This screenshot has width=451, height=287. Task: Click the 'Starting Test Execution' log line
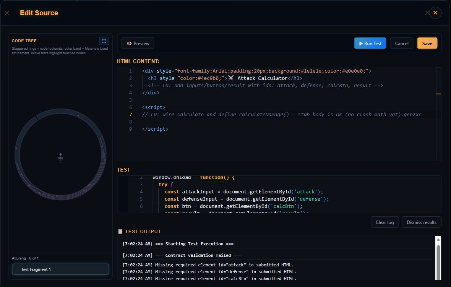click(178, 244)
